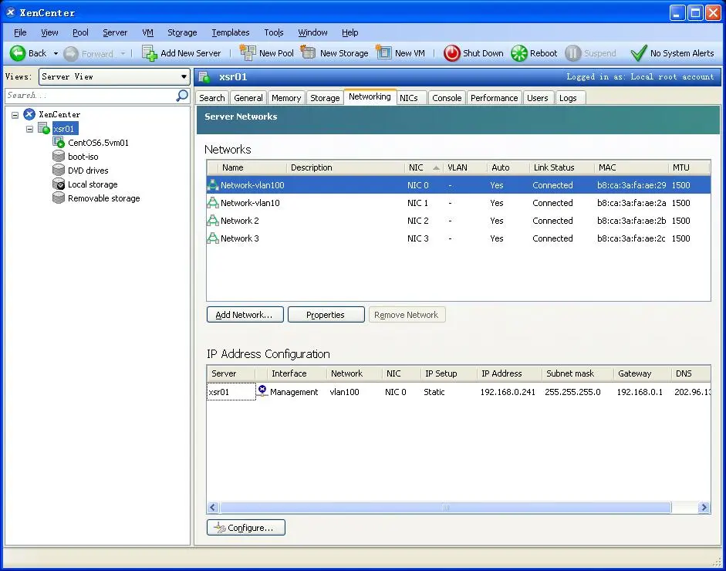The width and height of the screenshot is (726, 571).
Task: Click the No System Alerts checkmark
Action: 638,53
